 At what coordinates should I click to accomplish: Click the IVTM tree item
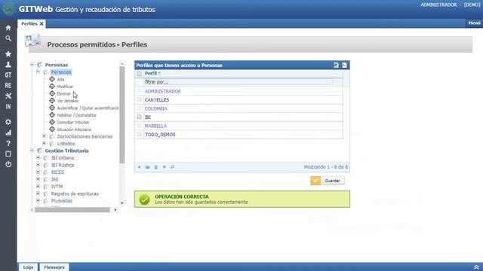(x=57, y=187)
